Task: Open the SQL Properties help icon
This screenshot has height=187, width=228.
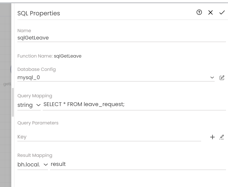Action: pos(199,12)
